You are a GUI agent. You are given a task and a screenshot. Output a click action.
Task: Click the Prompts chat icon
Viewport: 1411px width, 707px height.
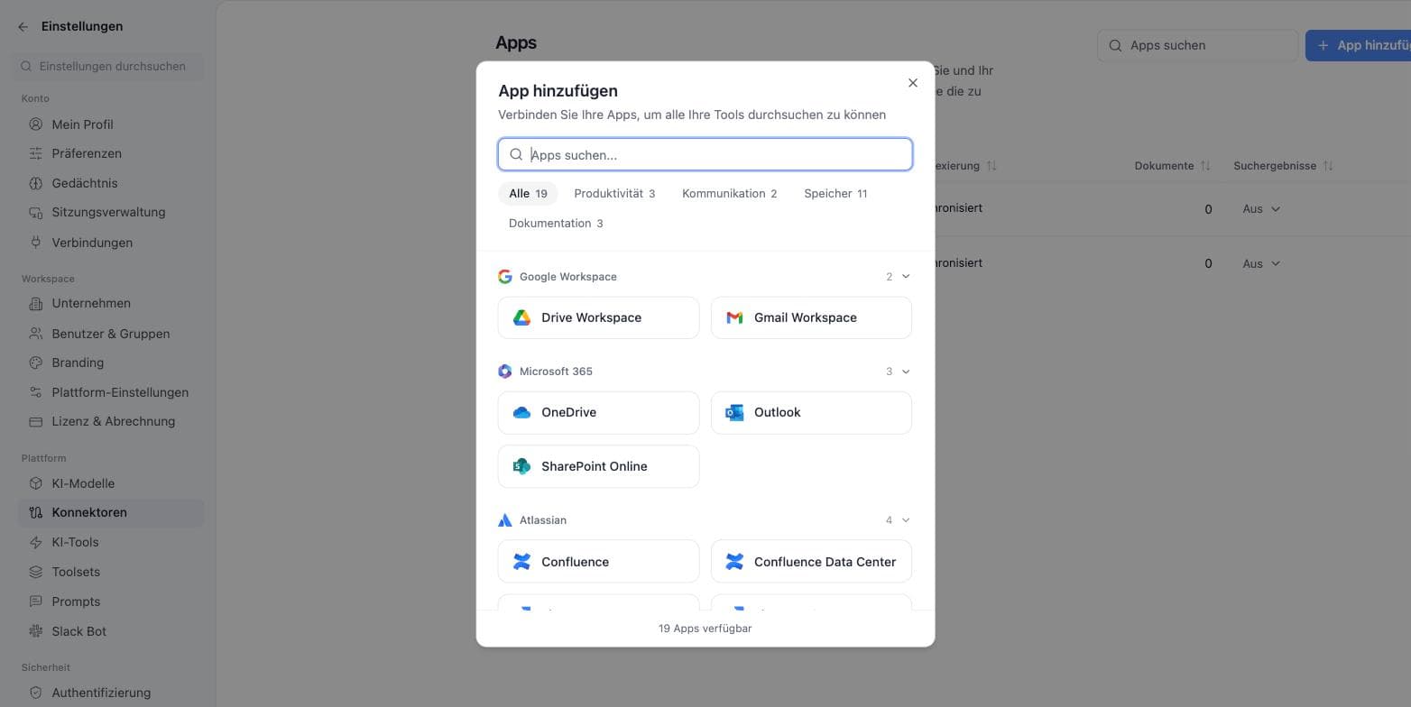pyautogui.click(x=36, y=601)
